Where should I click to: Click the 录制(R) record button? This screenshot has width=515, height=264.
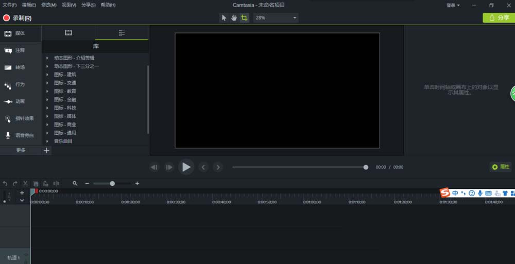click(x=17, y=18)
